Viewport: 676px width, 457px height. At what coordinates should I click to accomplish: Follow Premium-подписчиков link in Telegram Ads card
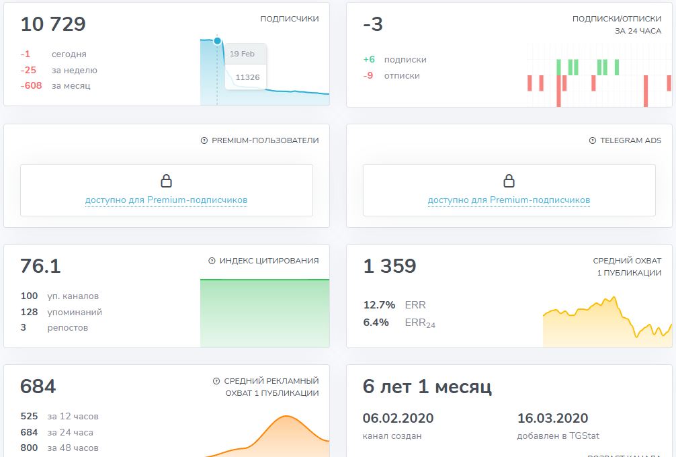(509, 200)
